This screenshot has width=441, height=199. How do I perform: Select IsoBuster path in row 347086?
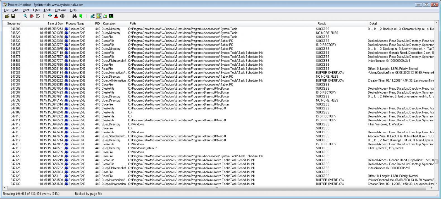point(178,89)
